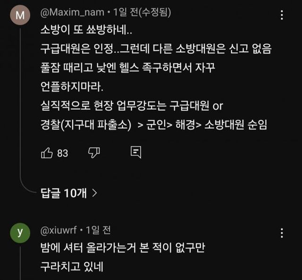Image resolution: width=302 pixels, height=280 pixels.
Task: Click the reply icon under first comment
Action: tap(136, 153)
